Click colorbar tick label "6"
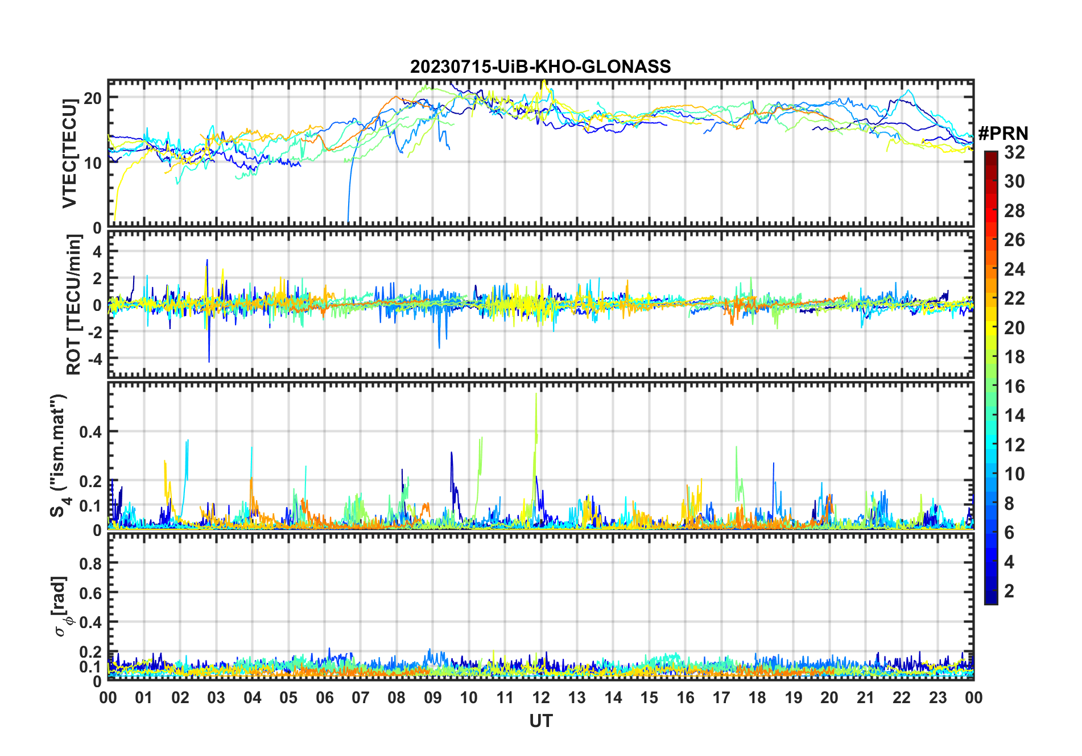This screenshot has height=756, width=1082. [x=1009, y=533]
